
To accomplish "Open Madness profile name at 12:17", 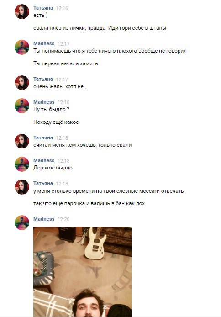I will pos(44,43).
